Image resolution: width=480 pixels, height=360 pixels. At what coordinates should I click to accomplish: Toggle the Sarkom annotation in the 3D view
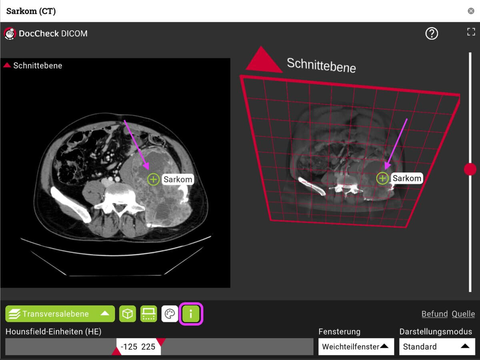(382, 178)
